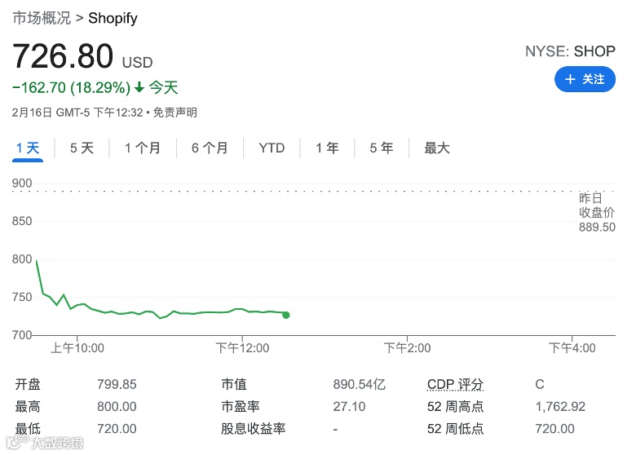Click the green down-arrow price change icon
The width and height of the screenshot is (636, 455).
tap(139, 87)
